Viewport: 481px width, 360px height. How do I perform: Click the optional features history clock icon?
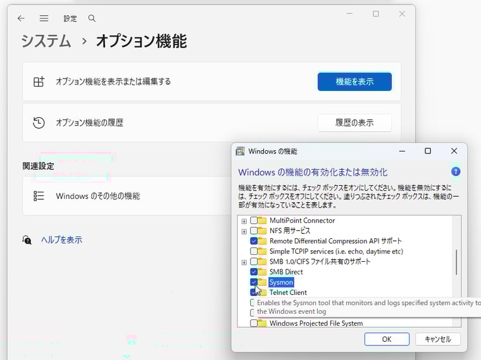click(39, 122)
